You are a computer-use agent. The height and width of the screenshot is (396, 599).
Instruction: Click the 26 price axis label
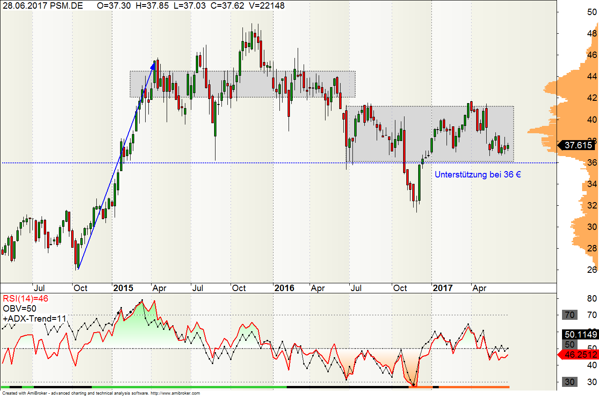click(x=592, y=270)
